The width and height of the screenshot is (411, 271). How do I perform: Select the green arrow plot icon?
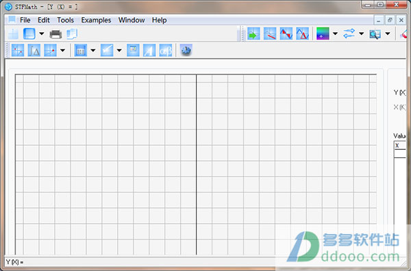pyautogui.click(x=253, y=34)
